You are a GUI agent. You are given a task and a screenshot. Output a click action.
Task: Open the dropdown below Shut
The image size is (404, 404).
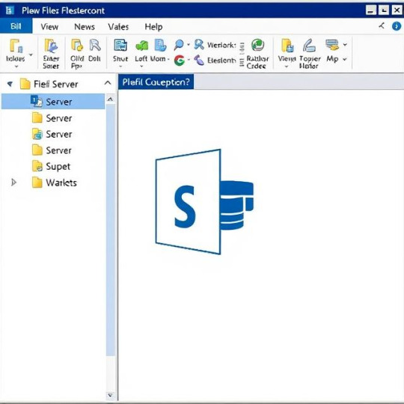tap(120, 67)
